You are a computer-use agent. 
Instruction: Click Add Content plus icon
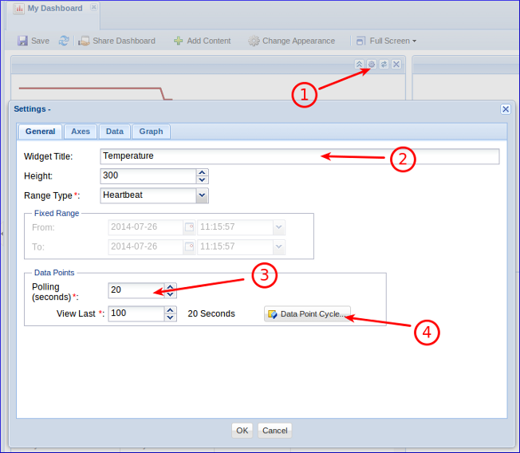pyautogui.click(x=179, y=41)
